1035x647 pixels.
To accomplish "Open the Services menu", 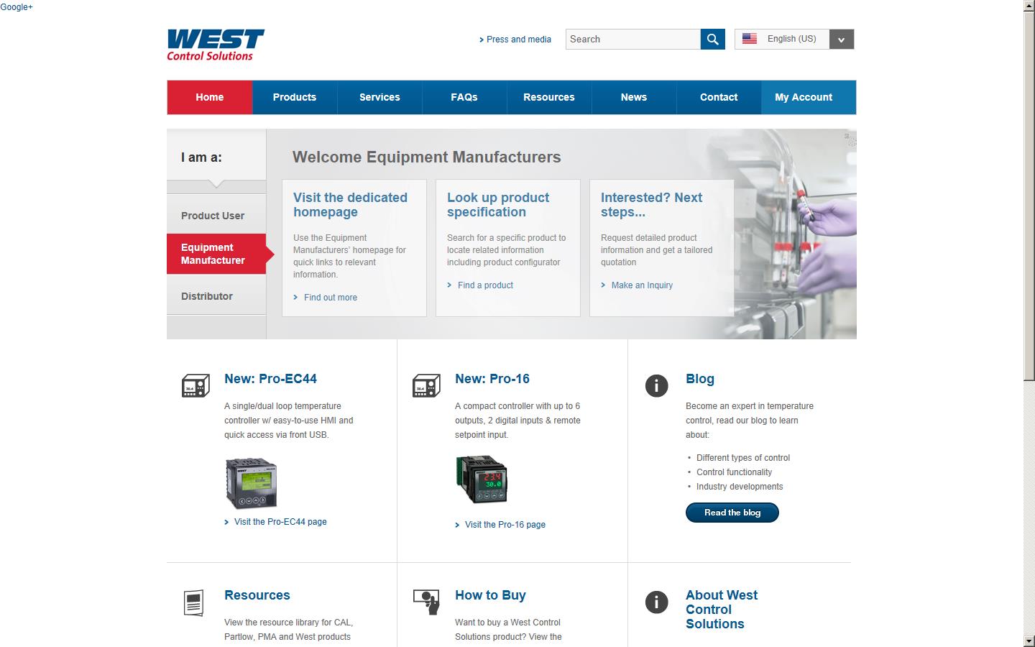I will pyautogui.click(x=379, y=97).
